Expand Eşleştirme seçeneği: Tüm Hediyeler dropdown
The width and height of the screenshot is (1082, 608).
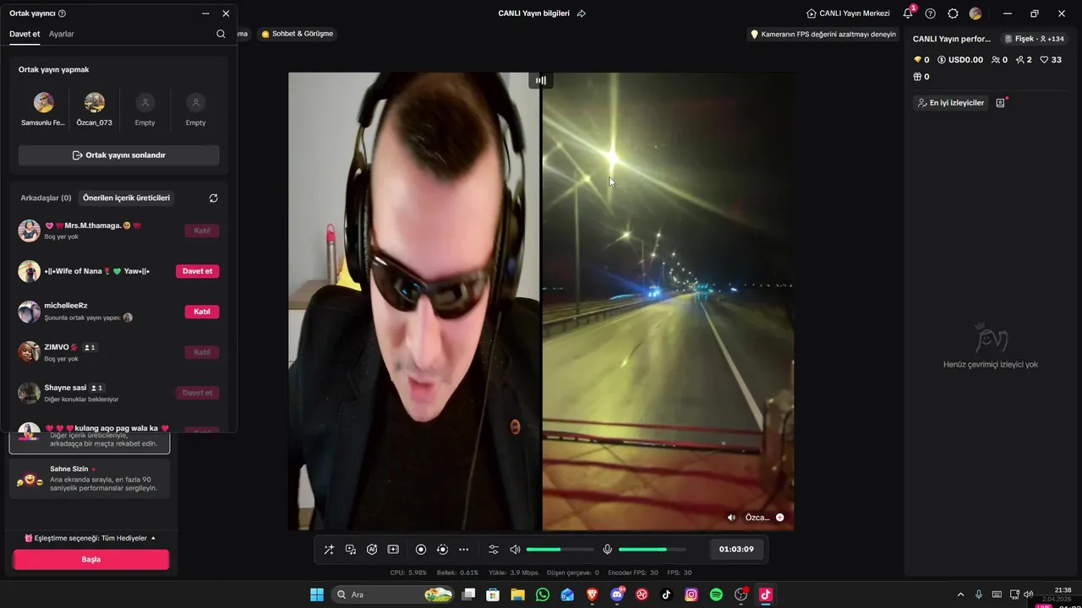click(x=90, y=538)
